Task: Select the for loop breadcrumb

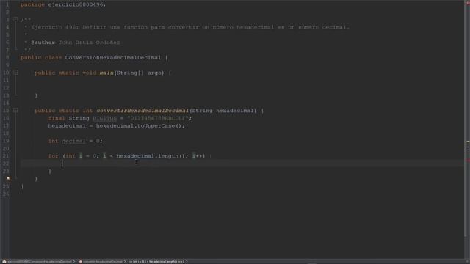Action: [156, 261]
